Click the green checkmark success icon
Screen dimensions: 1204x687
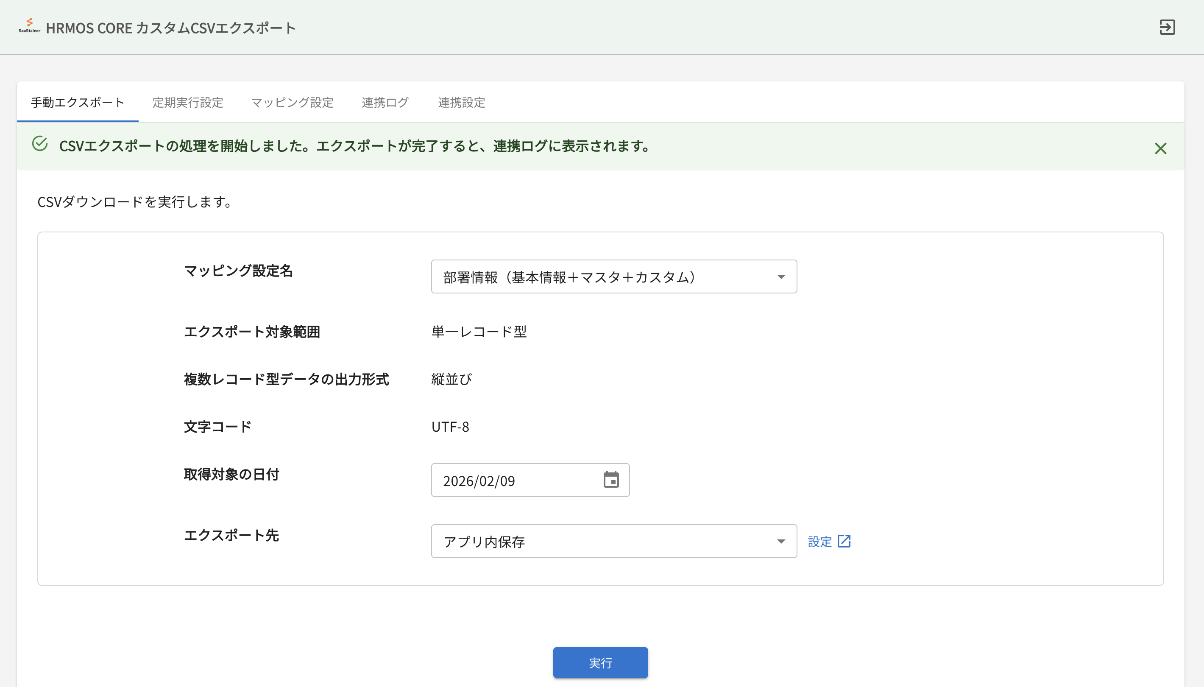coord(40,144)
